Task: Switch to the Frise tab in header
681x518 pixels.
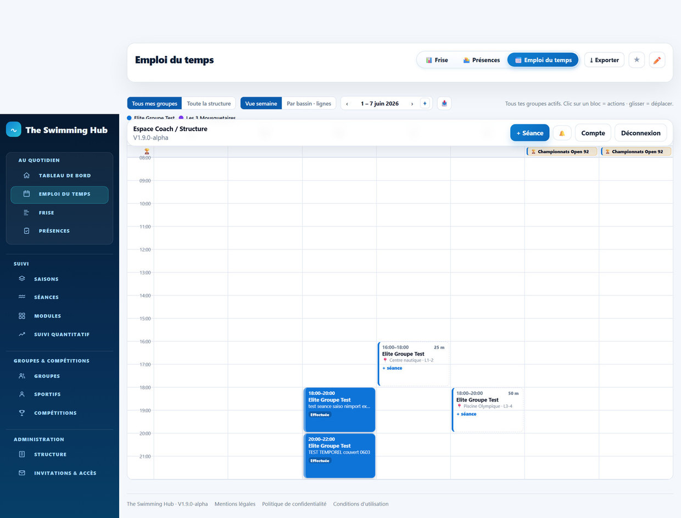Action: (x=437, y=60)
